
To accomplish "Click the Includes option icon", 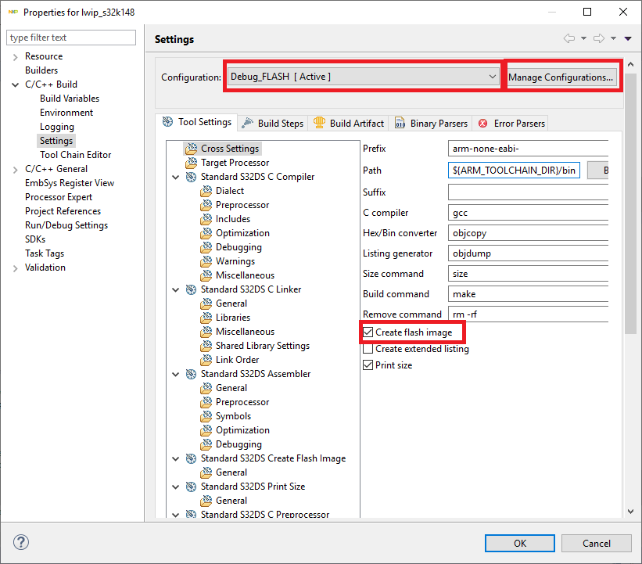I will 206,219.
